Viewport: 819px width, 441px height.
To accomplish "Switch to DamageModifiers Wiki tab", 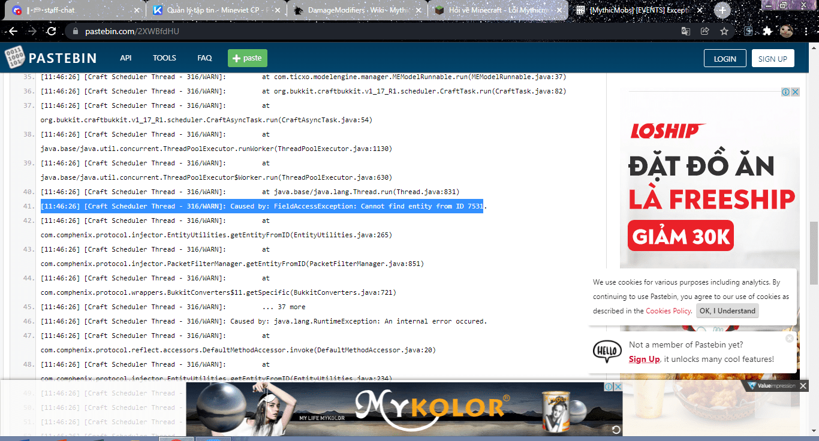I will 357,10.
